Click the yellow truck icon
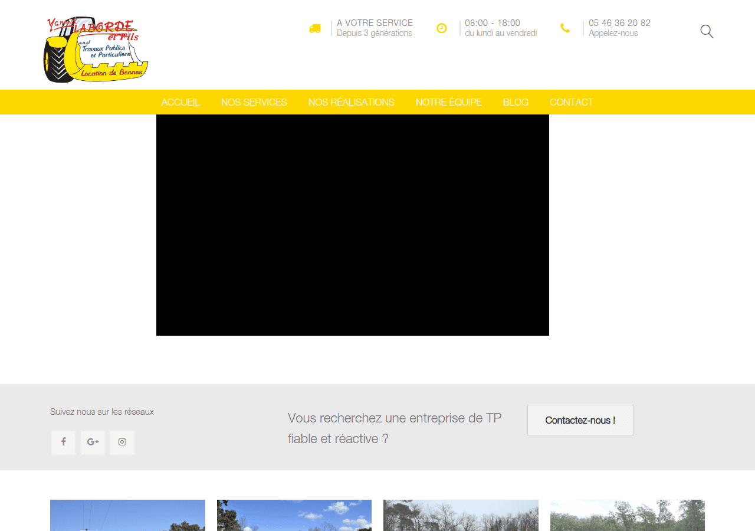 [x=315, y=28]
